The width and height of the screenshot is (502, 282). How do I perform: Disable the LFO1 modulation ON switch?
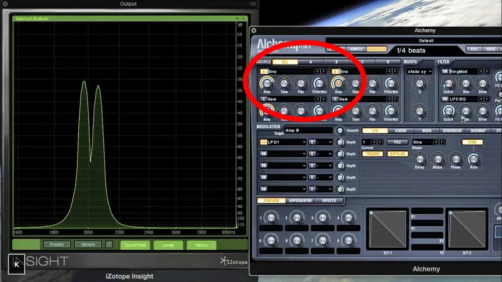[x=263, y=142]
